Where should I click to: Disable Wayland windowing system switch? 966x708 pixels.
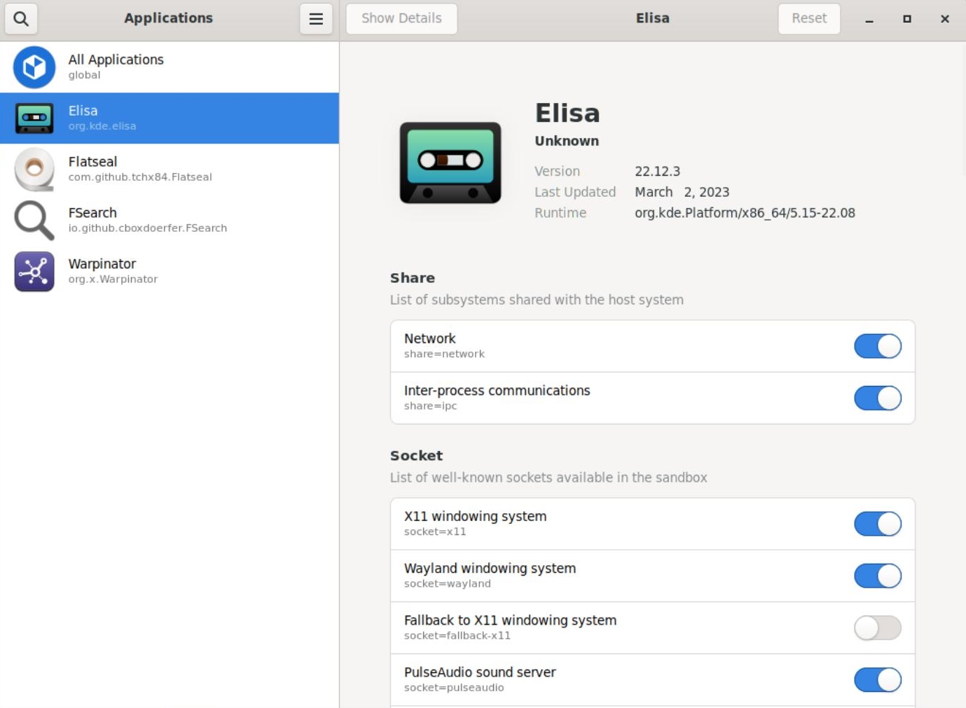point(878,576)
